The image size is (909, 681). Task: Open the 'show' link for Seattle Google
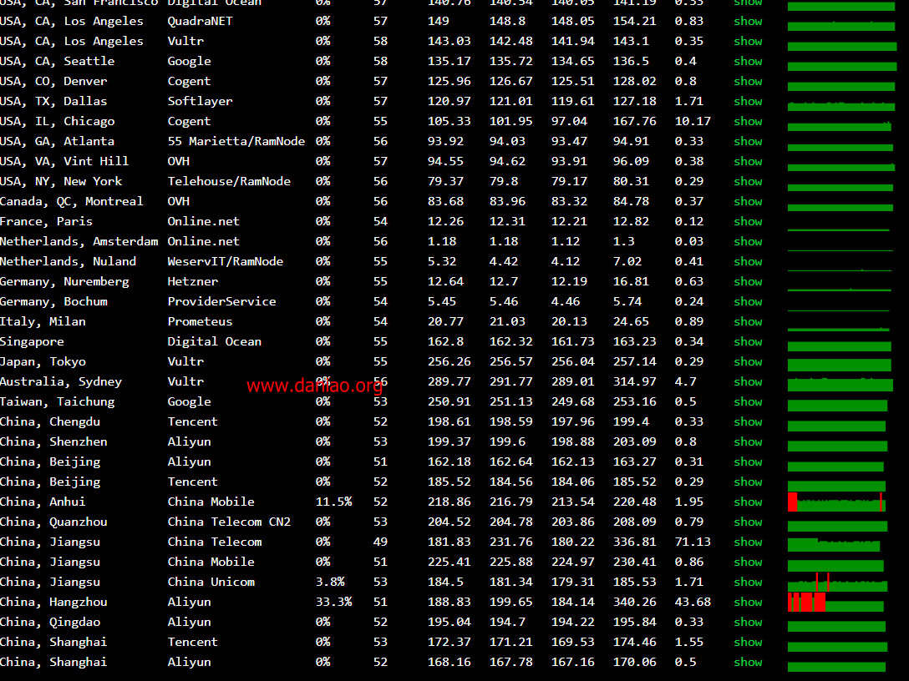coord(748,62)
